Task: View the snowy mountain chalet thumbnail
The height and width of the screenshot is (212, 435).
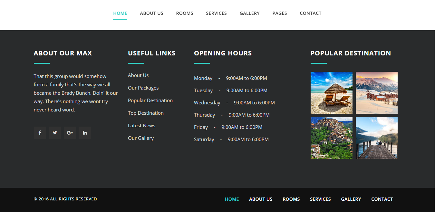Action: coord(376,93)
